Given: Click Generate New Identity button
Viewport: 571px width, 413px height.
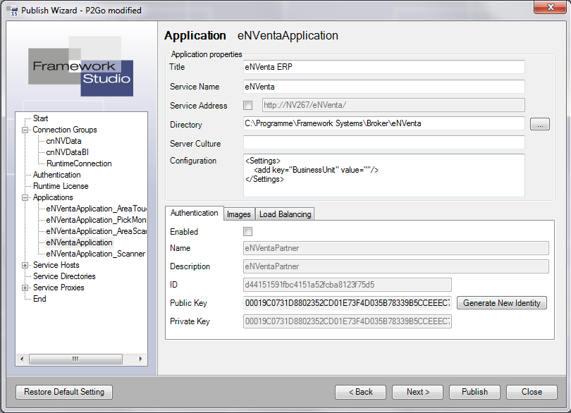Looking at the screenshot, I should [x=502, y=303].
